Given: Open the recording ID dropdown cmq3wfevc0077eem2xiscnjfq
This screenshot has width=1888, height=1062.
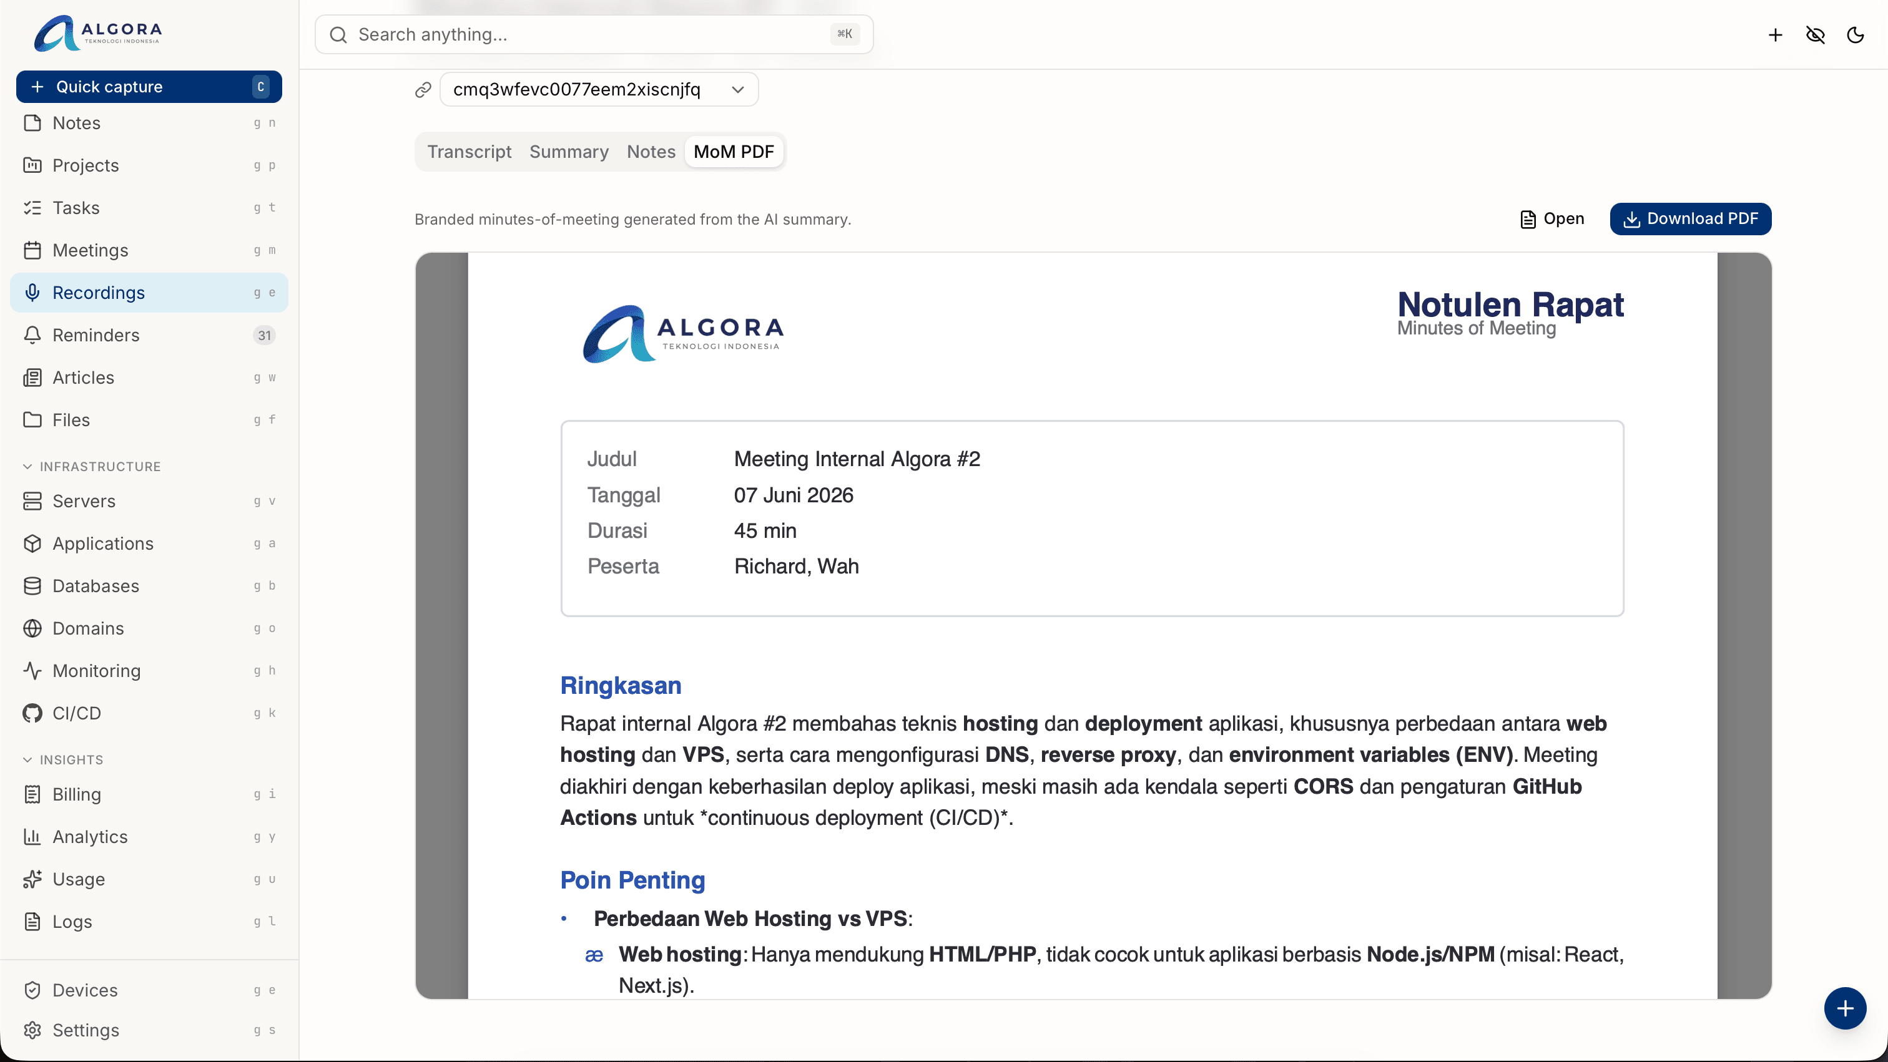Looking at the screenshot, I should click(599, 89).
